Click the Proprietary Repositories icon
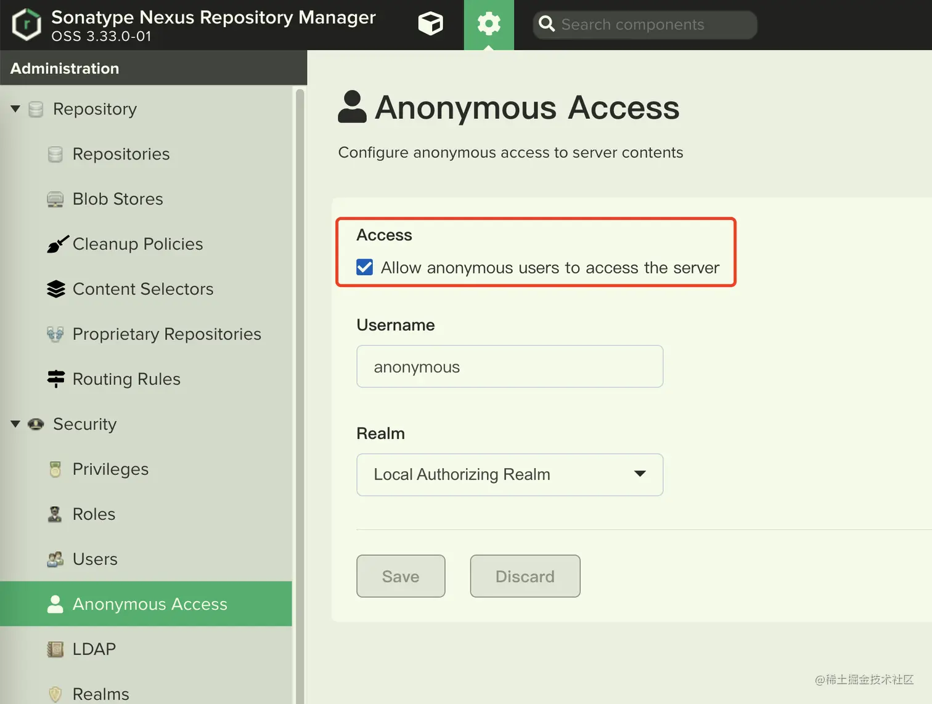This screenshot has width=932, height=704. coord(55,334)
